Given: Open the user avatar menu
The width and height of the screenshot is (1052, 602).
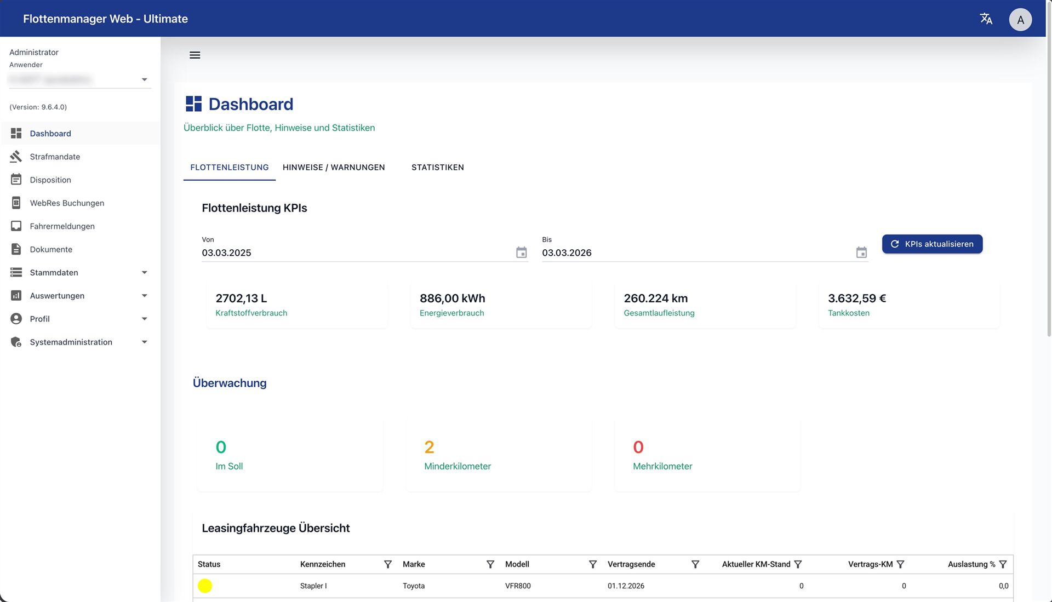Looking at the screenshot, I should [x=1020, y=20].
